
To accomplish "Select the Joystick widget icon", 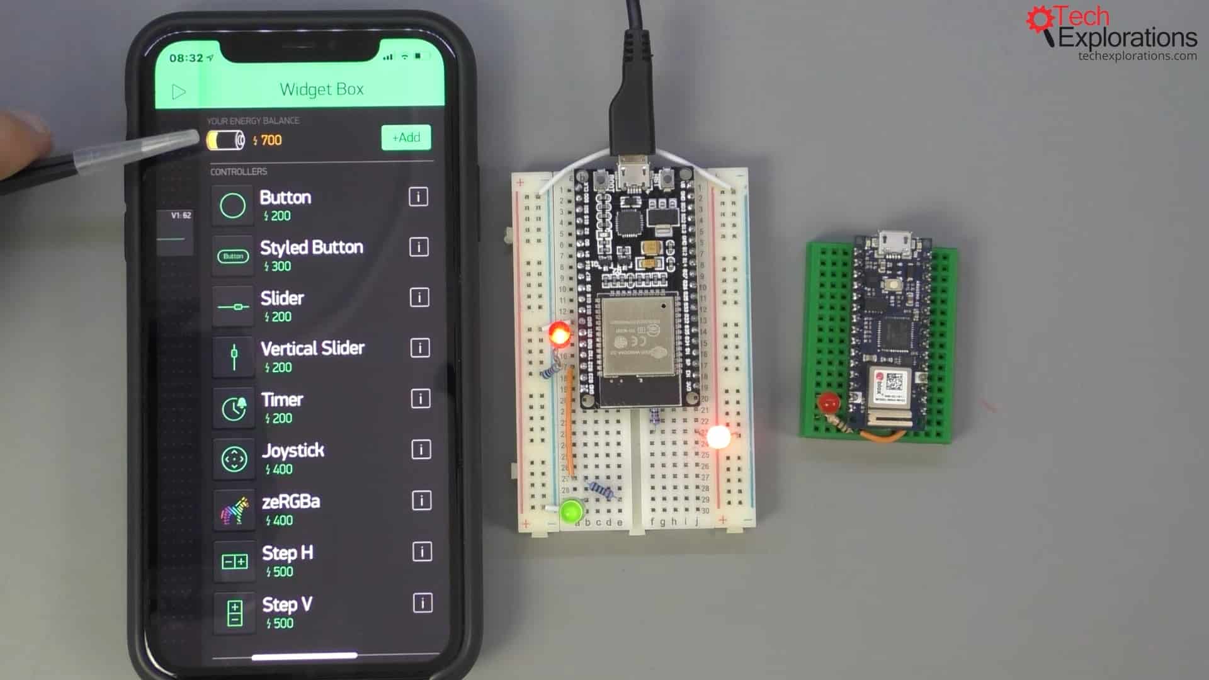I will 234,458.
